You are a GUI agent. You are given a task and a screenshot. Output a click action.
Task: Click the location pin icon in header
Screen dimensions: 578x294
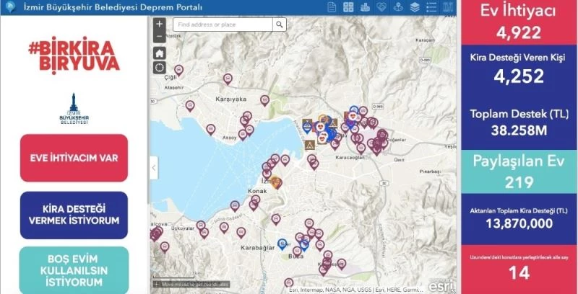[398, 7]
